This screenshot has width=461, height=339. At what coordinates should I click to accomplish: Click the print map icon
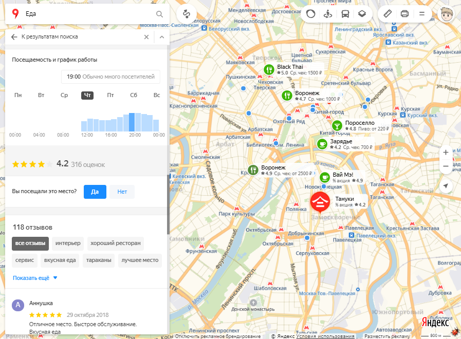click(405, 14)
